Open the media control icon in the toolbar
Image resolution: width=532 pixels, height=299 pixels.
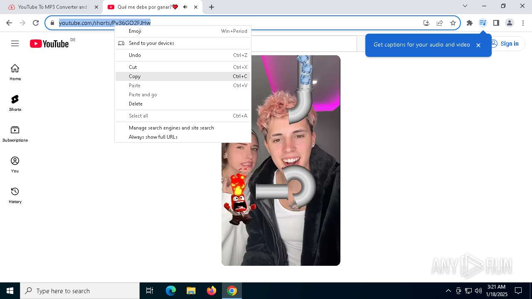483,23
